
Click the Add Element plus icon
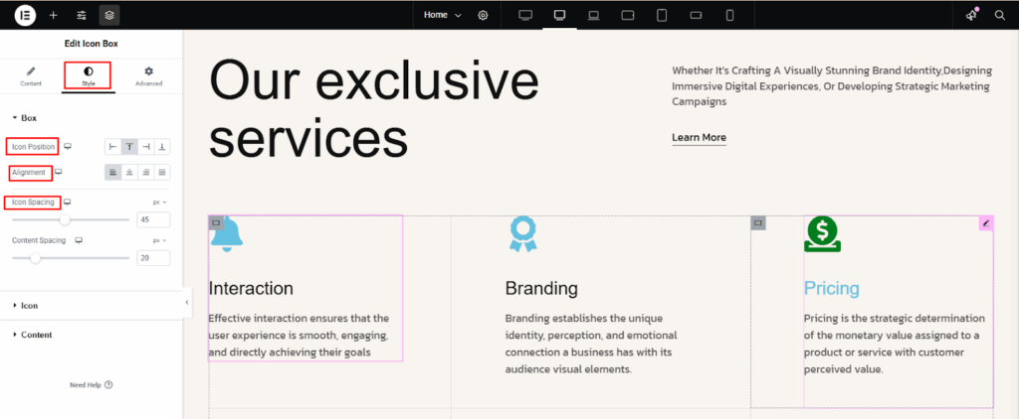[x=54, y=15]
